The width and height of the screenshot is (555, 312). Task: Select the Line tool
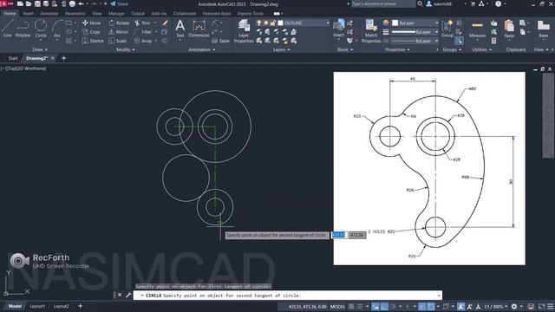tap(8, 28)
